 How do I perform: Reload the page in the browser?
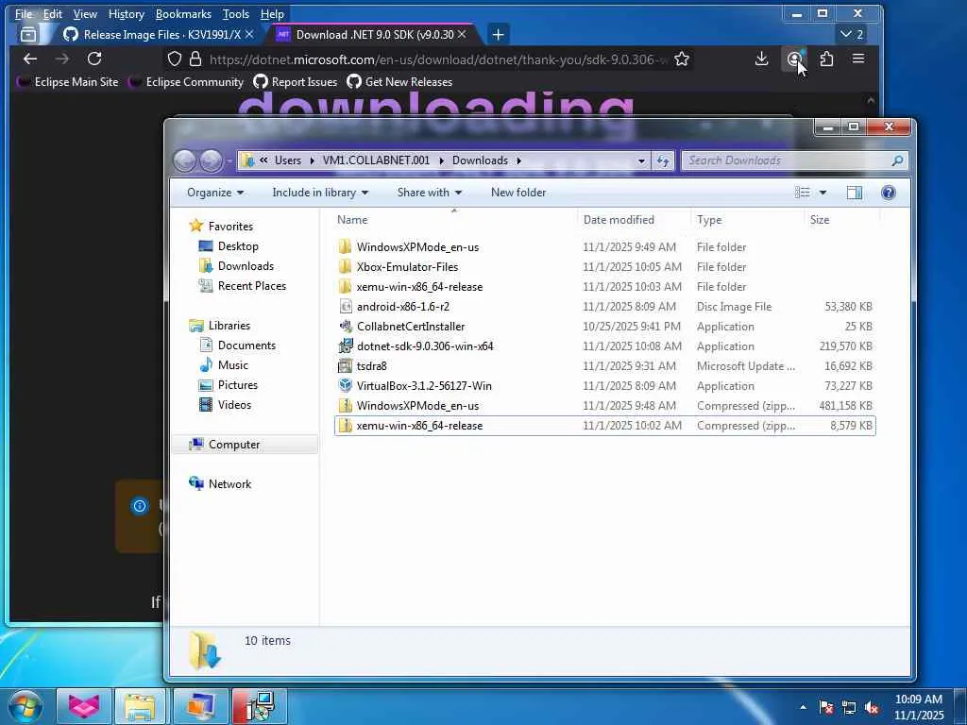[94, 59]
